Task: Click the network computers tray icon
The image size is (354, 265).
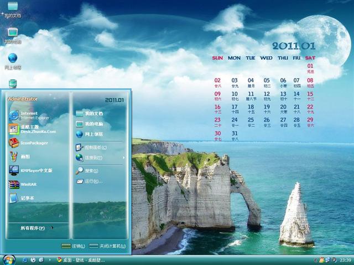Action: (x=327, y=260)
